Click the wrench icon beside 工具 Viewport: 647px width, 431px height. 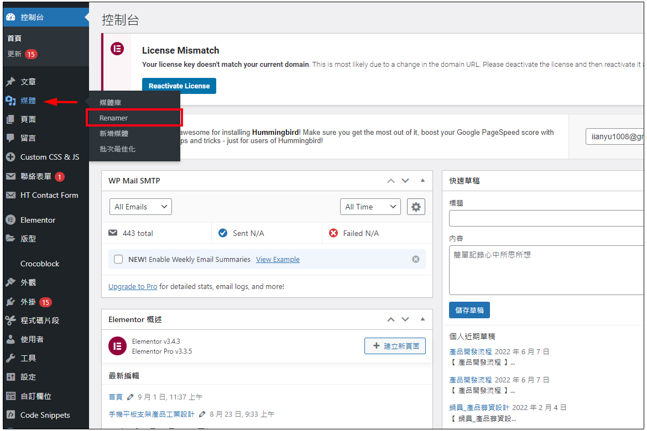click(11, 358)
